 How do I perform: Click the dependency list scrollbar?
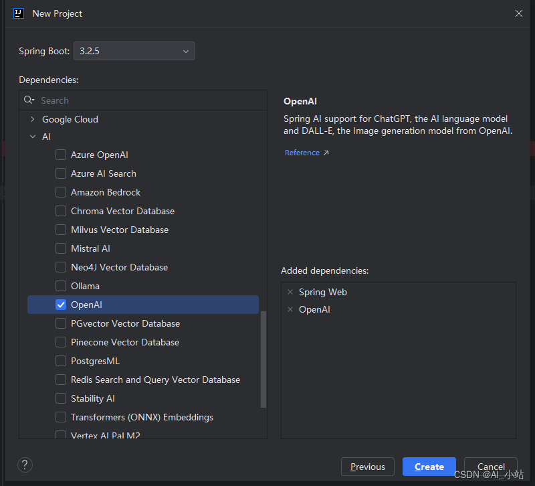coord(263,359)
